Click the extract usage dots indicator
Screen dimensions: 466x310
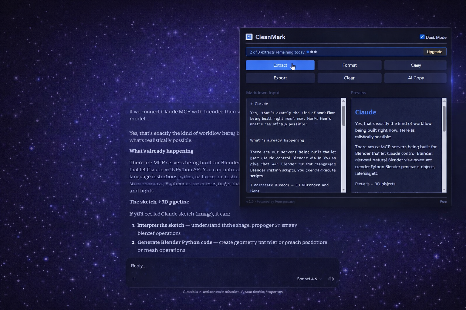[311, 52]
